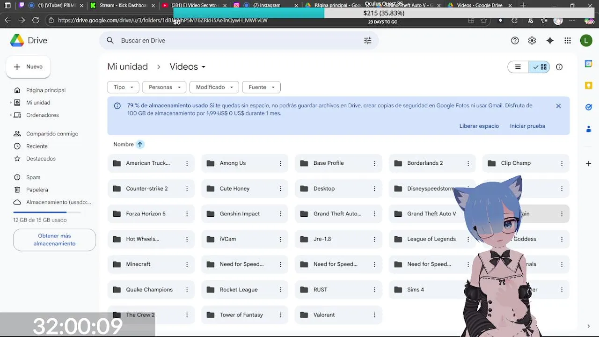The image size is (599, 337).
Task: Focus the Buscar en Drive search field
Action: coord(239,41)
